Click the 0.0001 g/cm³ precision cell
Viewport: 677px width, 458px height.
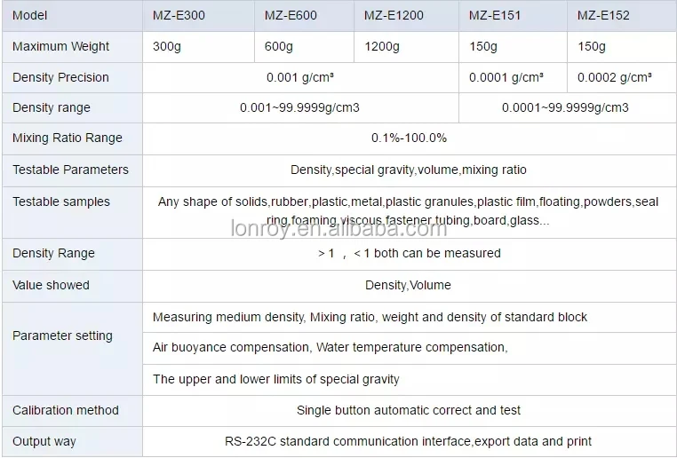pyautogui.click(x=506, y=77)
